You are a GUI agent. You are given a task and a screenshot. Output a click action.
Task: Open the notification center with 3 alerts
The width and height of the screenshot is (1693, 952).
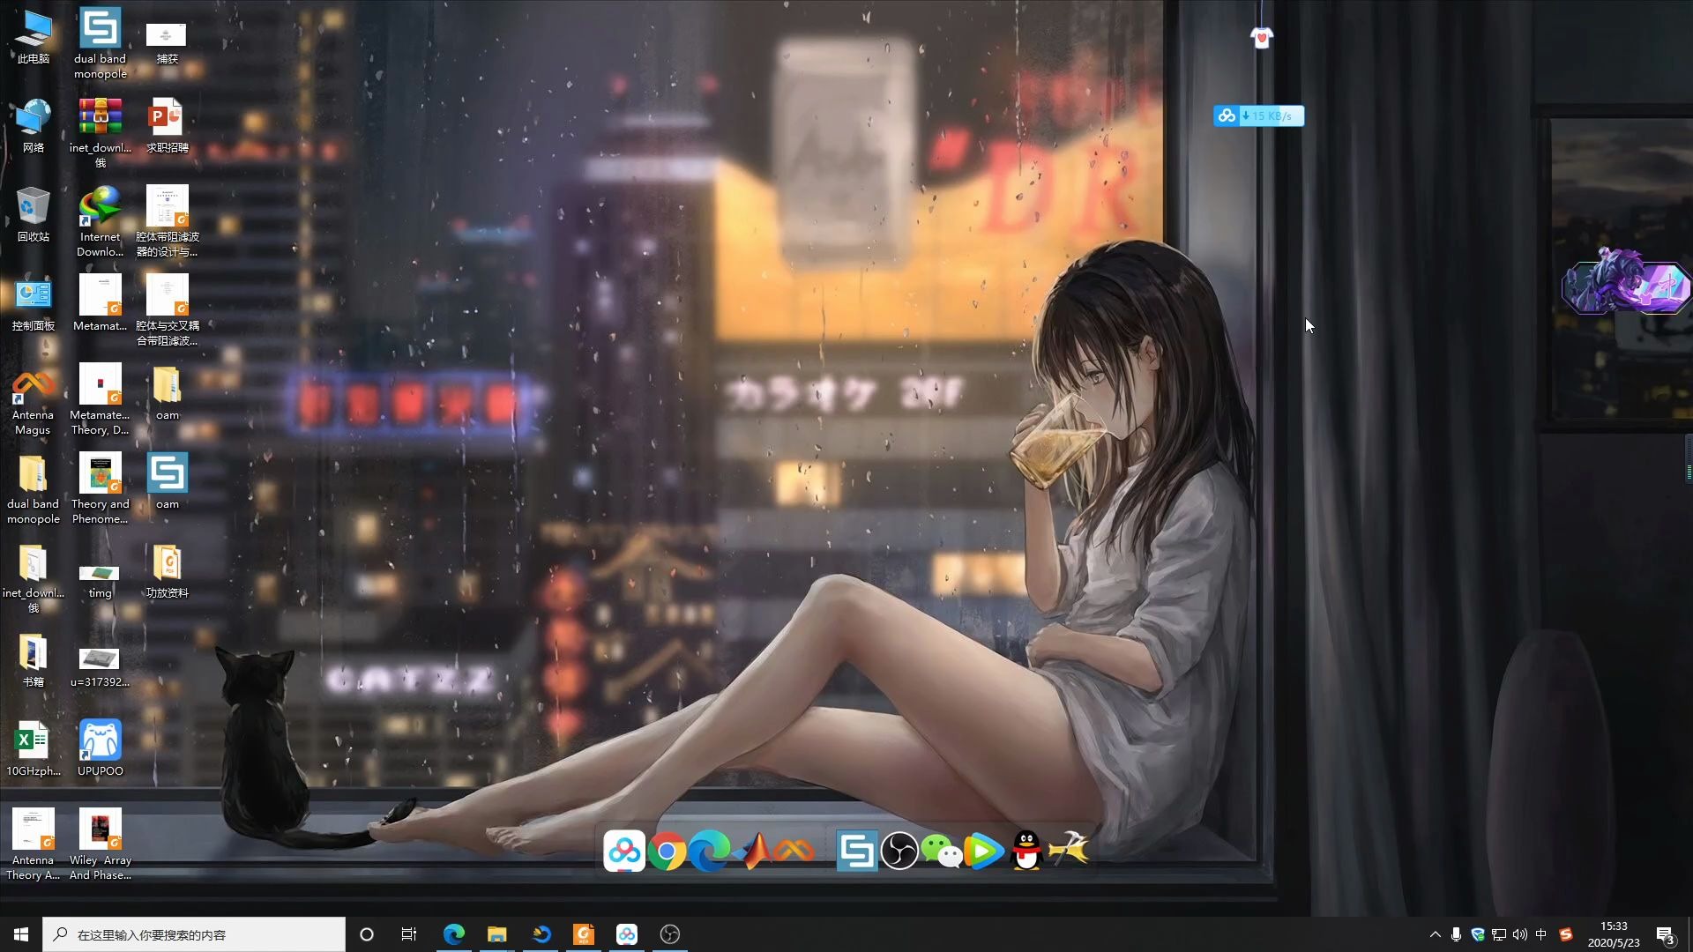coord(1665,935)
